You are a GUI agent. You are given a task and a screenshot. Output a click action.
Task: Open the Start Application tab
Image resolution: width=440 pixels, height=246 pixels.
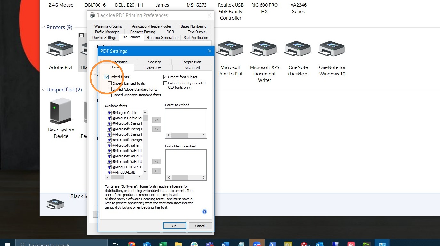coord(196,38)
